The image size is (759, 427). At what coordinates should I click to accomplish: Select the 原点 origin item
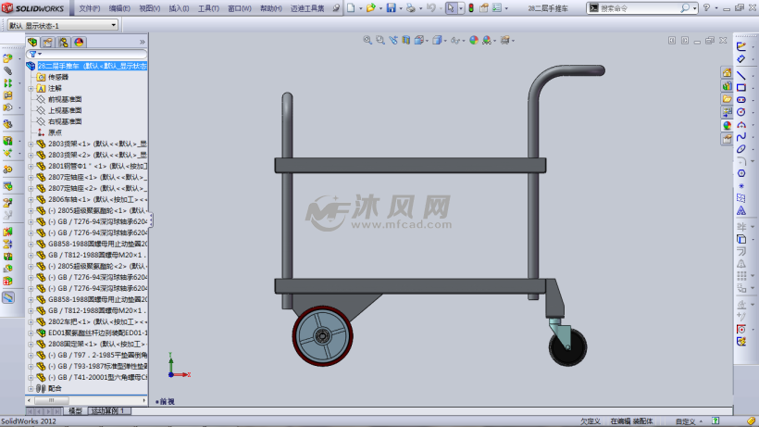(x=55, y=132)
